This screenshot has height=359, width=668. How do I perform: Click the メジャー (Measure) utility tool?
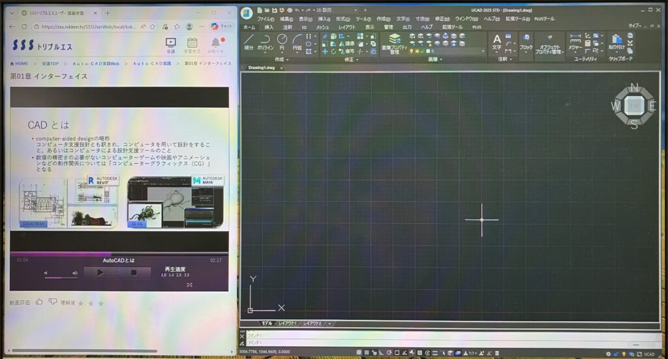click(575, 42)
